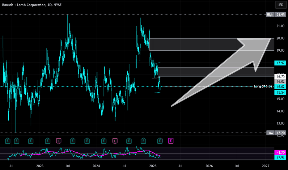Click the 20.00 price axis label

280,38
